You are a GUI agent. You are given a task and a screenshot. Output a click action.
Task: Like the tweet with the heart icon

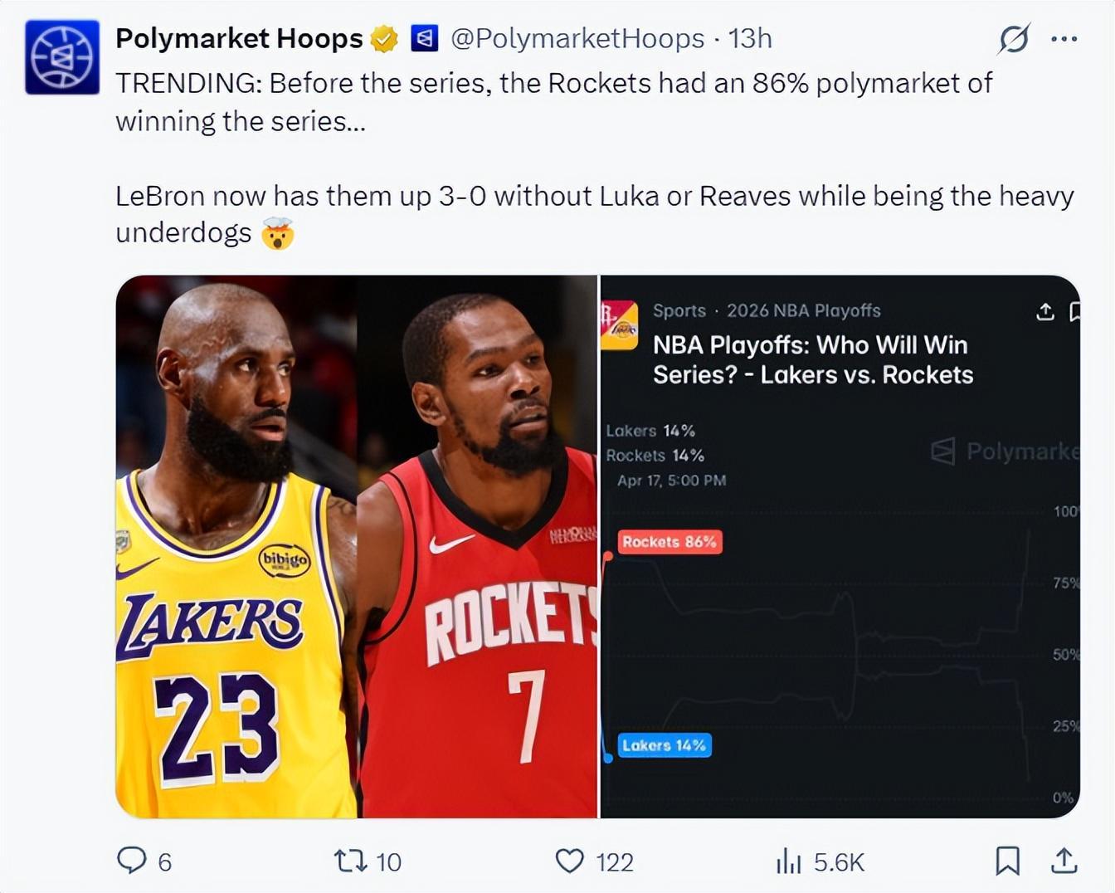pyautogui.click(x=569, y=861)
